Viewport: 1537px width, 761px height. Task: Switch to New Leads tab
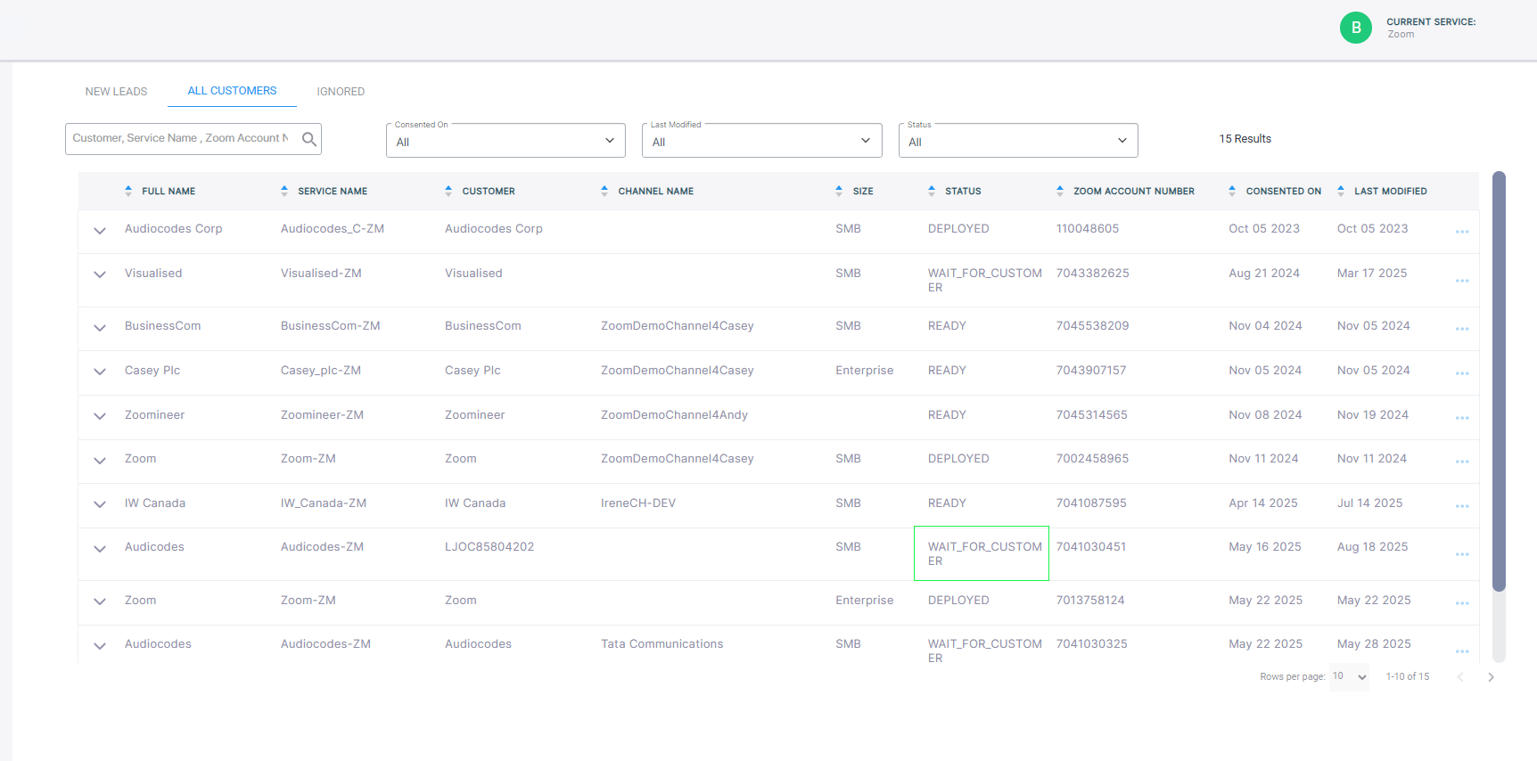(116, 92)
